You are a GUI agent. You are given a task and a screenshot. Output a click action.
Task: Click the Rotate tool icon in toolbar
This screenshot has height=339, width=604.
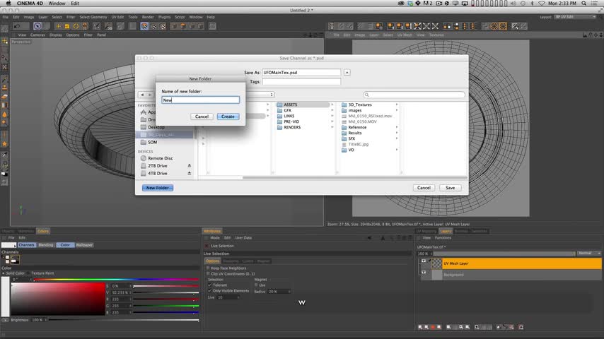76,26
